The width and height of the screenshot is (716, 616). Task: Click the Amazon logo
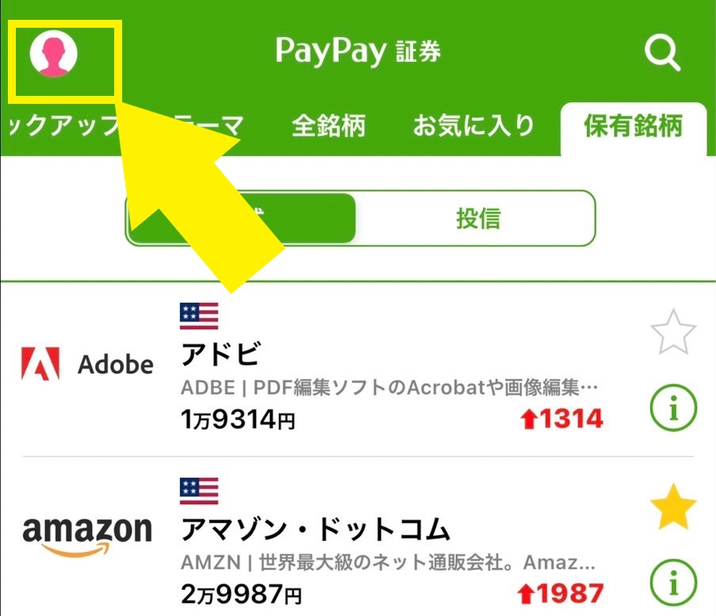[x=87, y=536]
